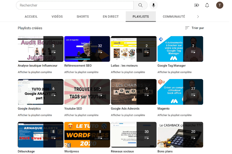The image size is (232, 154).
Task: Open Bons plans playlist thumbnail
Action: [x=180, y=135]
